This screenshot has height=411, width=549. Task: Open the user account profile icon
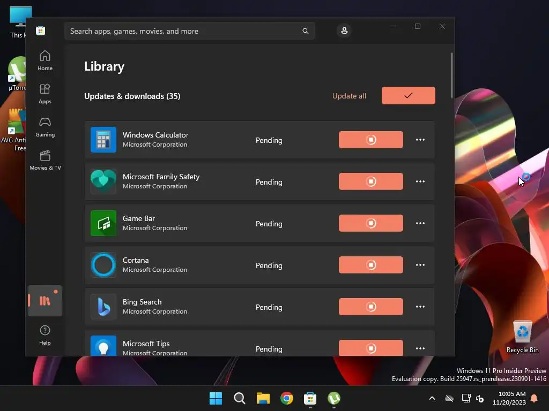click(344, 31)
